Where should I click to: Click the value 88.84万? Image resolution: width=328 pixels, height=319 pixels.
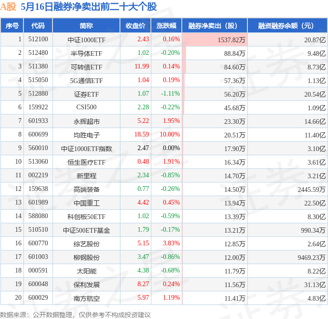pos(234,53)
